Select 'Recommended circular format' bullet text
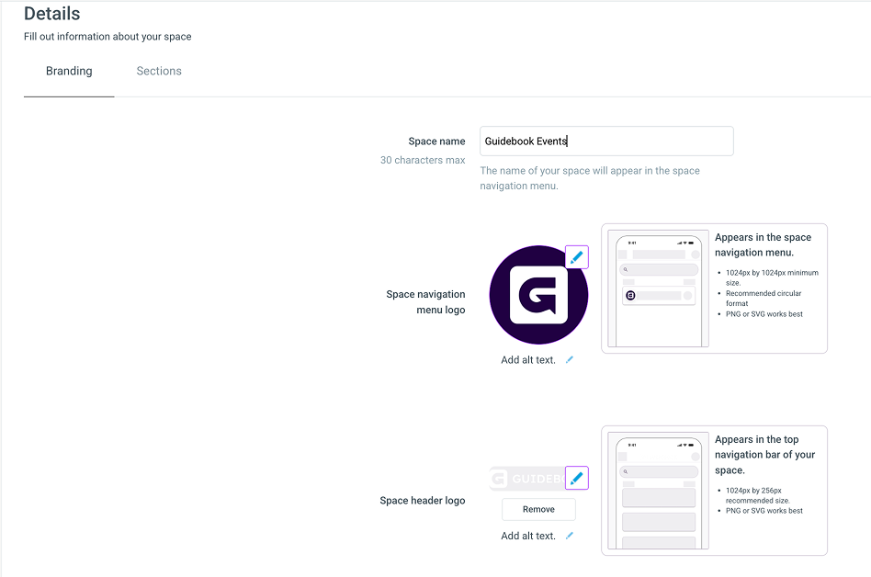871x577 pixels. 764,299
